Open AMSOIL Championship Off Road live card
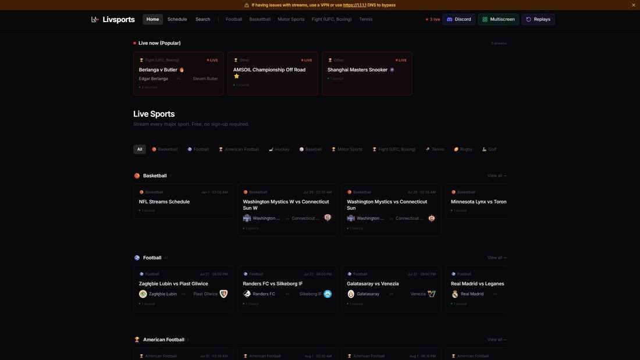 point(273,73)
